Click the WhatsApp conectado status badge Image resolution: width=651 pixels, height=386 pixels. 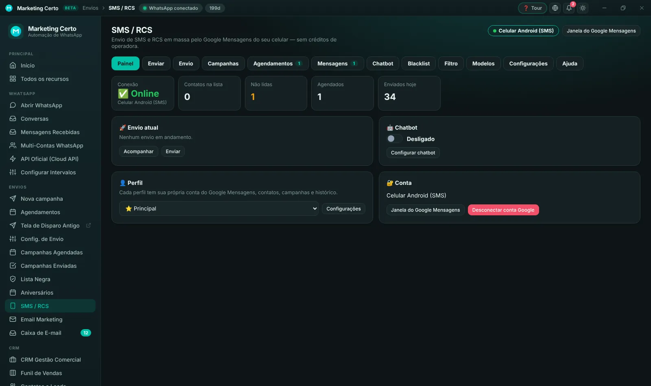pyautogui.click(x=170, y=8)
